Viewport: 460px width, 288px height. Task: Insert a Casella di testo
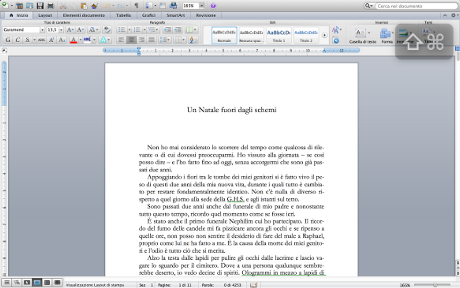click(362, 36)
